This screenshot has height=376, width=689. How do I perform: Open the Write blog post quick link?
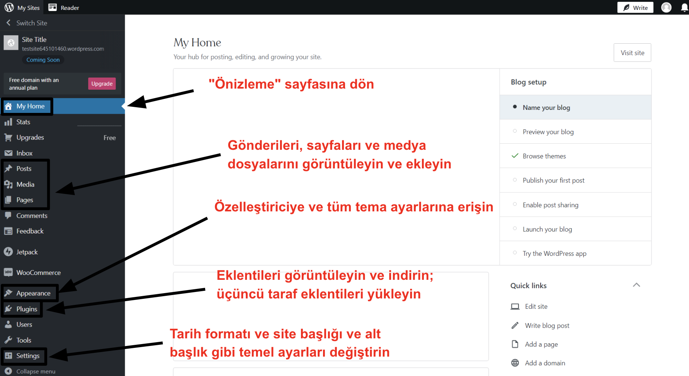547,325
